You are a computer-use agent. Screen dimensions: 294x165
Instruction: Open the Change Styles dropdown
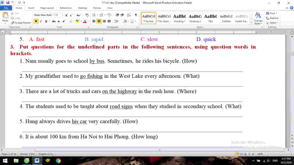click(x=258, y=18)
